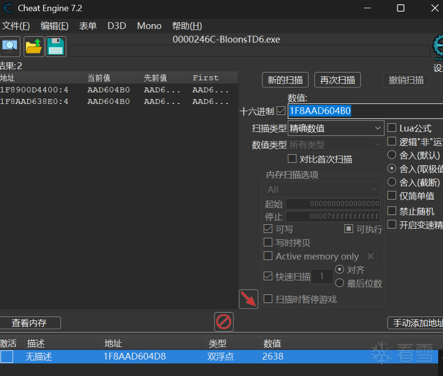Enable the 开启变速精灵 checkbox
Image resolution: width=443 pixels, height=376 pixels.
[392, 224]
